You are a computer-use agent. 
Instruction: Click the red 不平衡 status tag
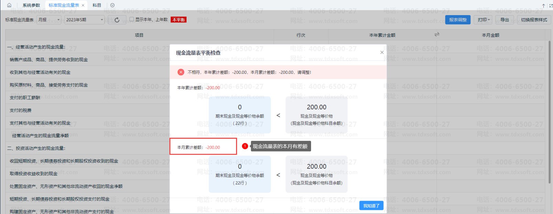click(179, 20)
